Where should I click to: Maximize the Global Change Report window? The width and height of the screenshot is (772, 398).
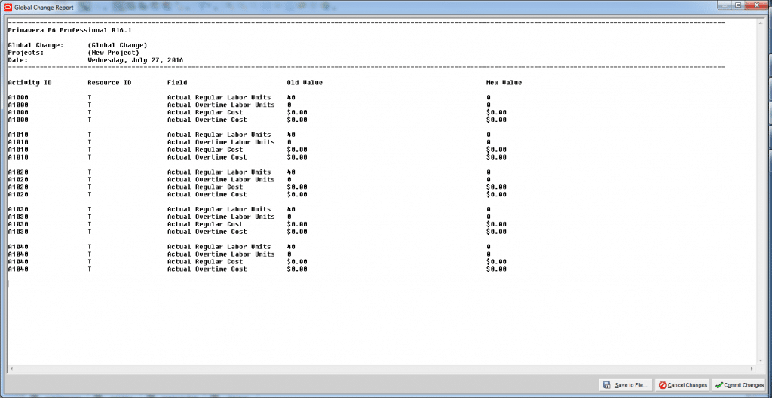[737, 5]
